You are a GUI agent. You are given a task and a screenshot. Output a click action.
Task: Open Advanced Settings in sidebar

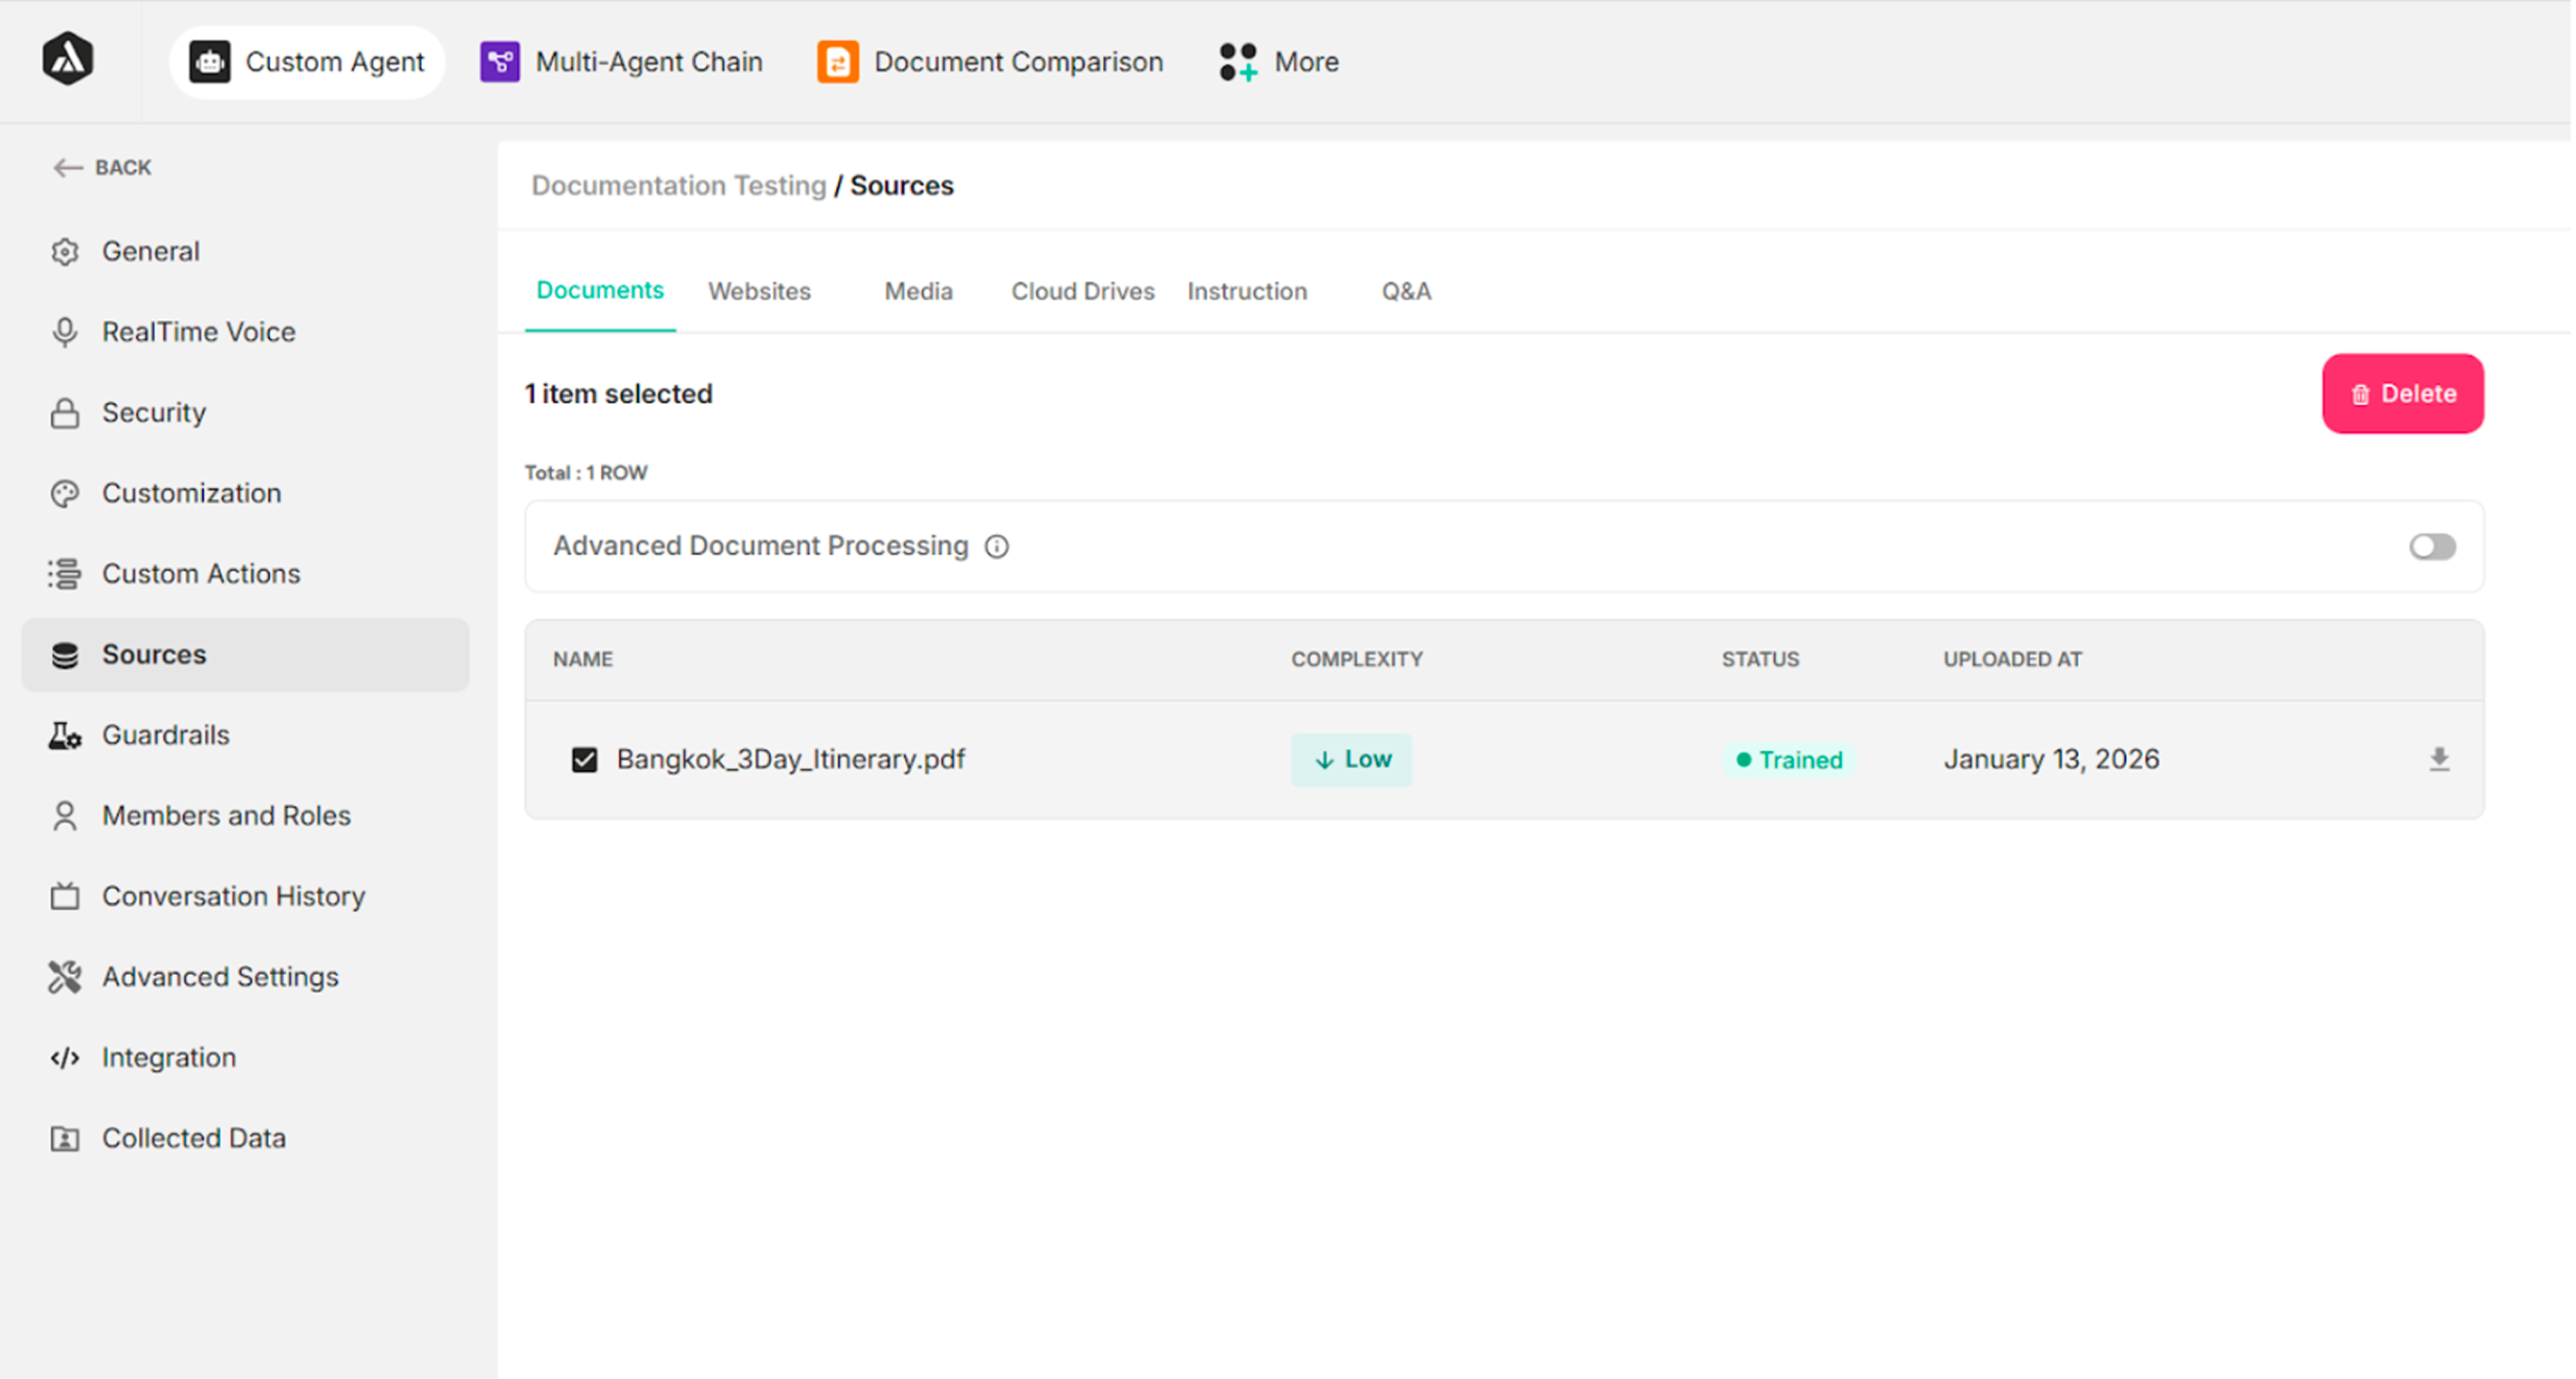pos(220,977)
